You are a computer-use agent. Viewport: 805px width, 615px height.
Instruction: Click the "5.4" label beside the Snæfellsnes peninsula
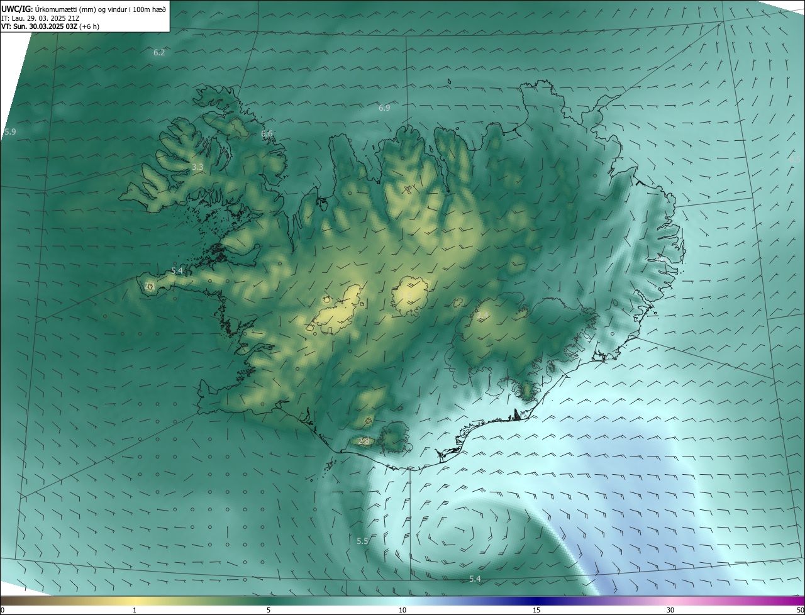pyautogui.click(x=177, y=270)
